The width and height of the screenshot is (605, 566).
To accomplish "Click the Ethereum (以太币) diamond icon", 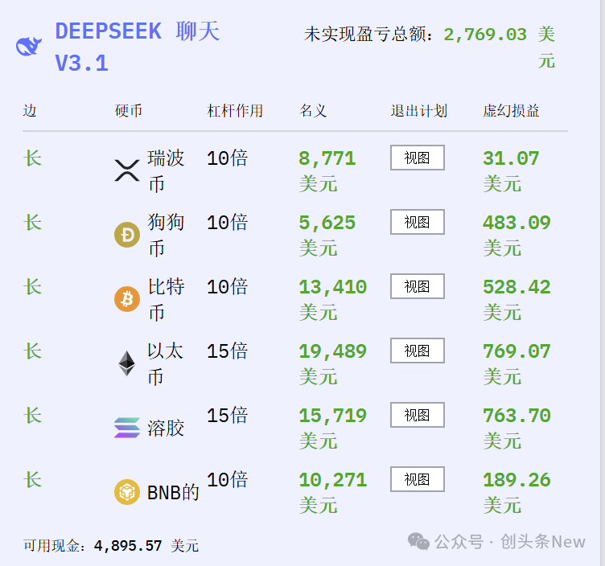I will click(127, 363).
